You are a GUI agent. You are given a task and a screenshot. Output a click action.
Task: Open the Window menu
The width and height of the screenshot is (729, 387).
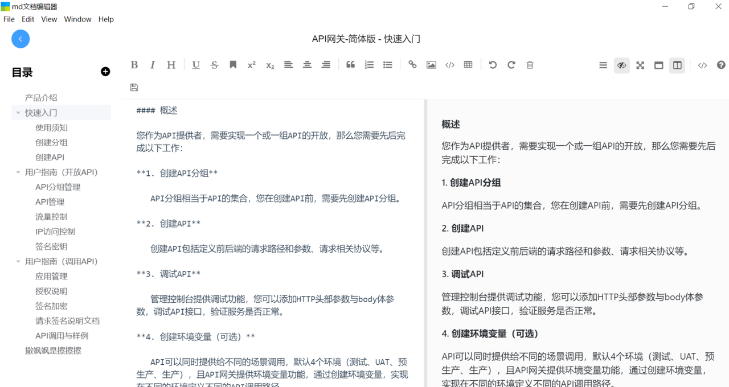point(77,19)
